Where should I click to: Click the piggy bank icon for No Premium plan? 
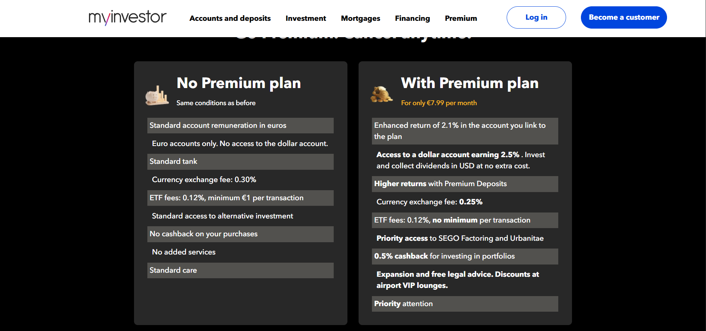pyautogui.click(x=157, y=95)
